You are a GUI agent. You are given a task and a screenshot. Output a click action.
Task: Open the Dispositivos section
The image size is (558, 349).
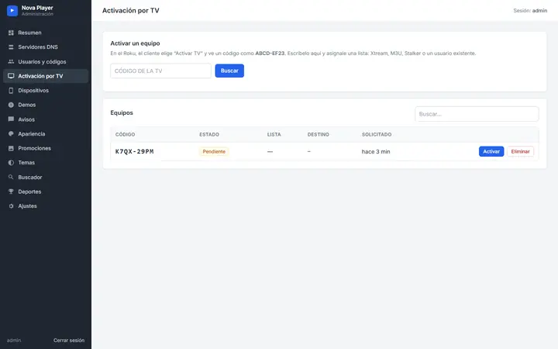pos(46,91)
